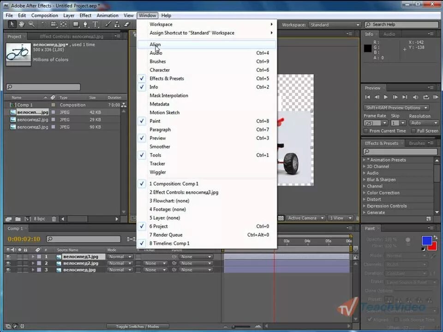Hide layer 1 велосипед3.jpg with eye icon
Viewport: 443px width, 332px height.
point(8,257)
